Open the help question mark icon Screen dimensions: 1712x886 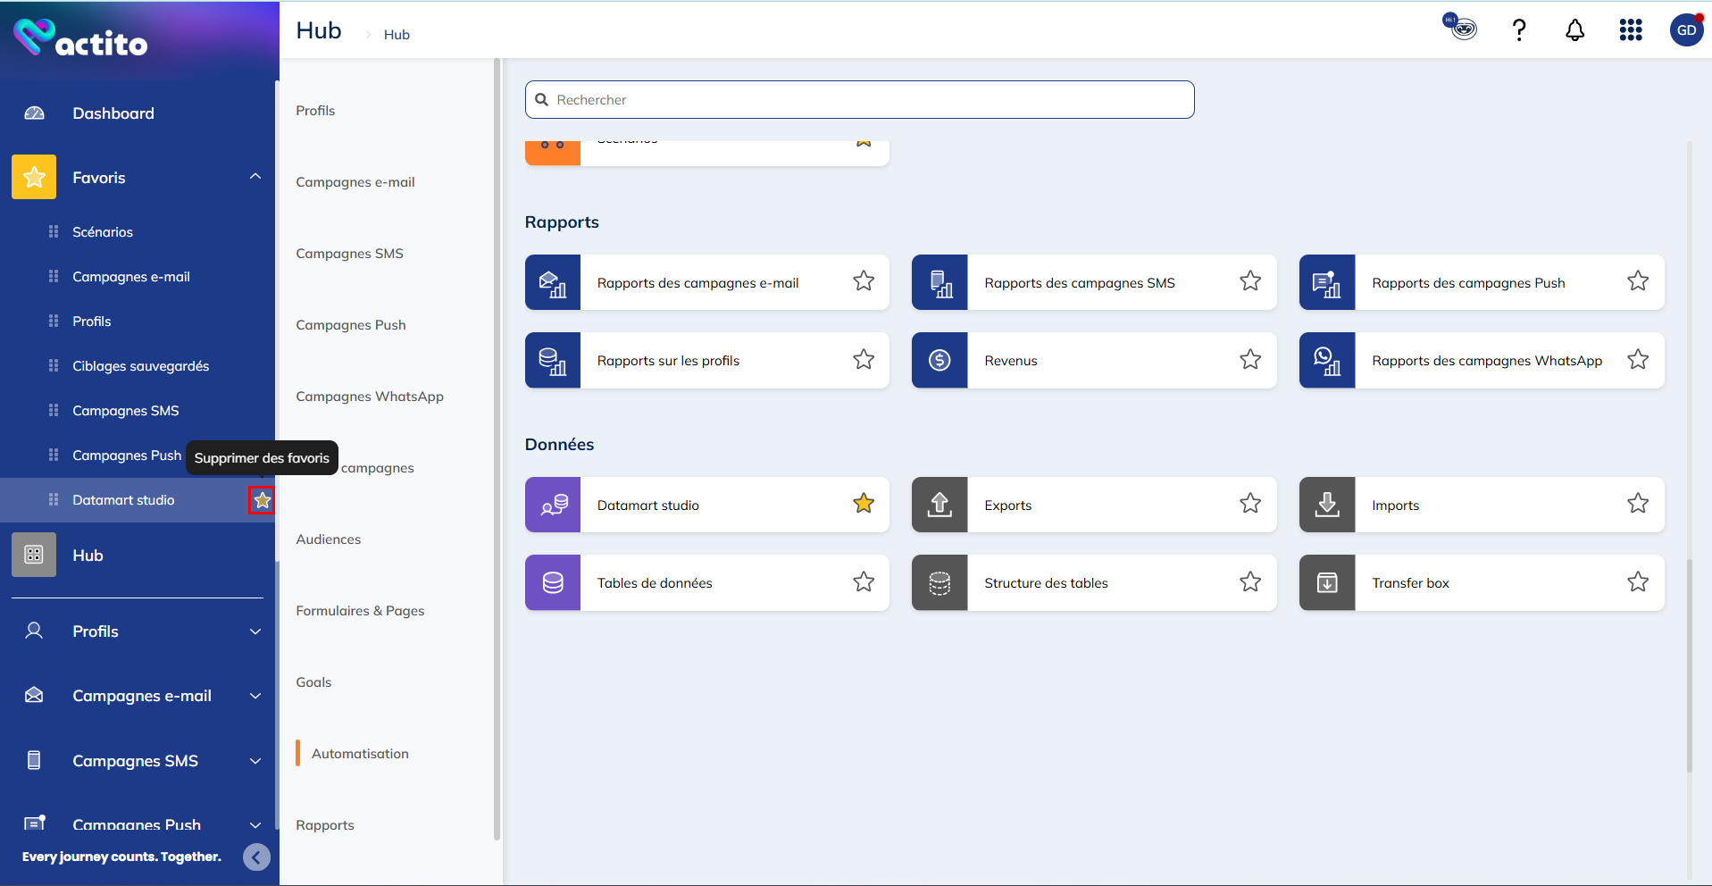pyautogui.click(x=1518, y=30)
